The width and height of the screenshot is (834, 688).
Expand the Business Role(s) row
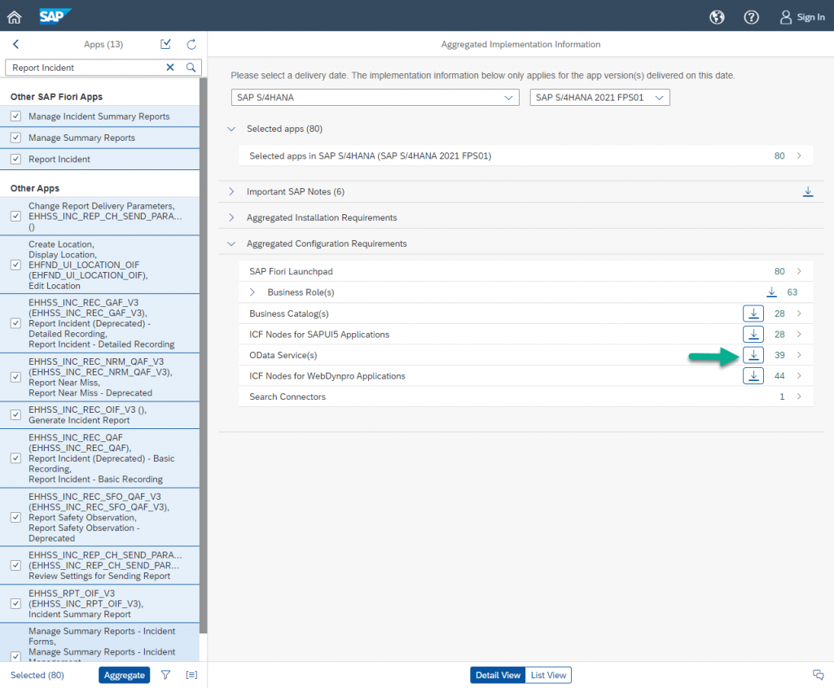[252, 292]
